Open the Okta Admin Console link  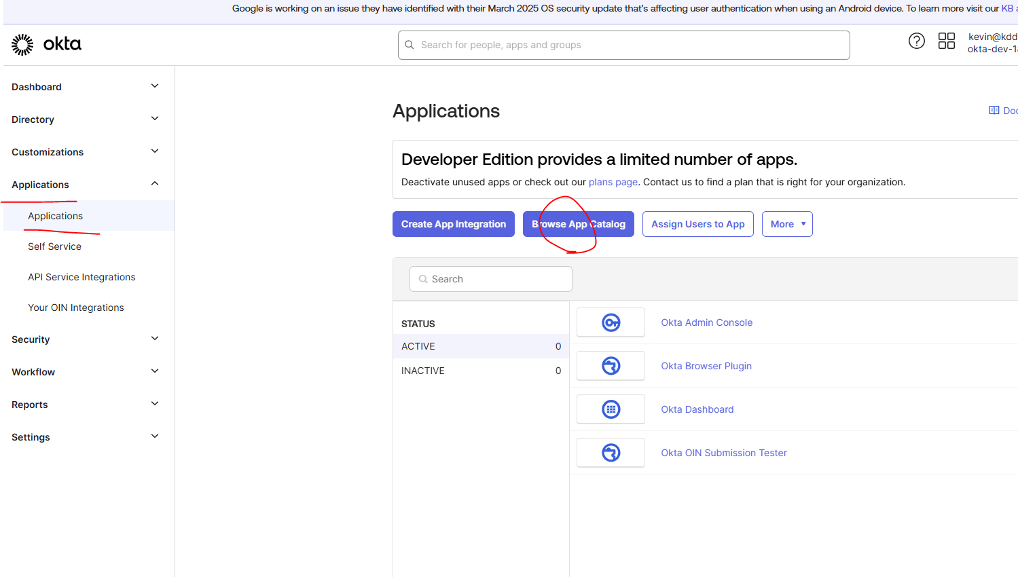click(707, 322)
